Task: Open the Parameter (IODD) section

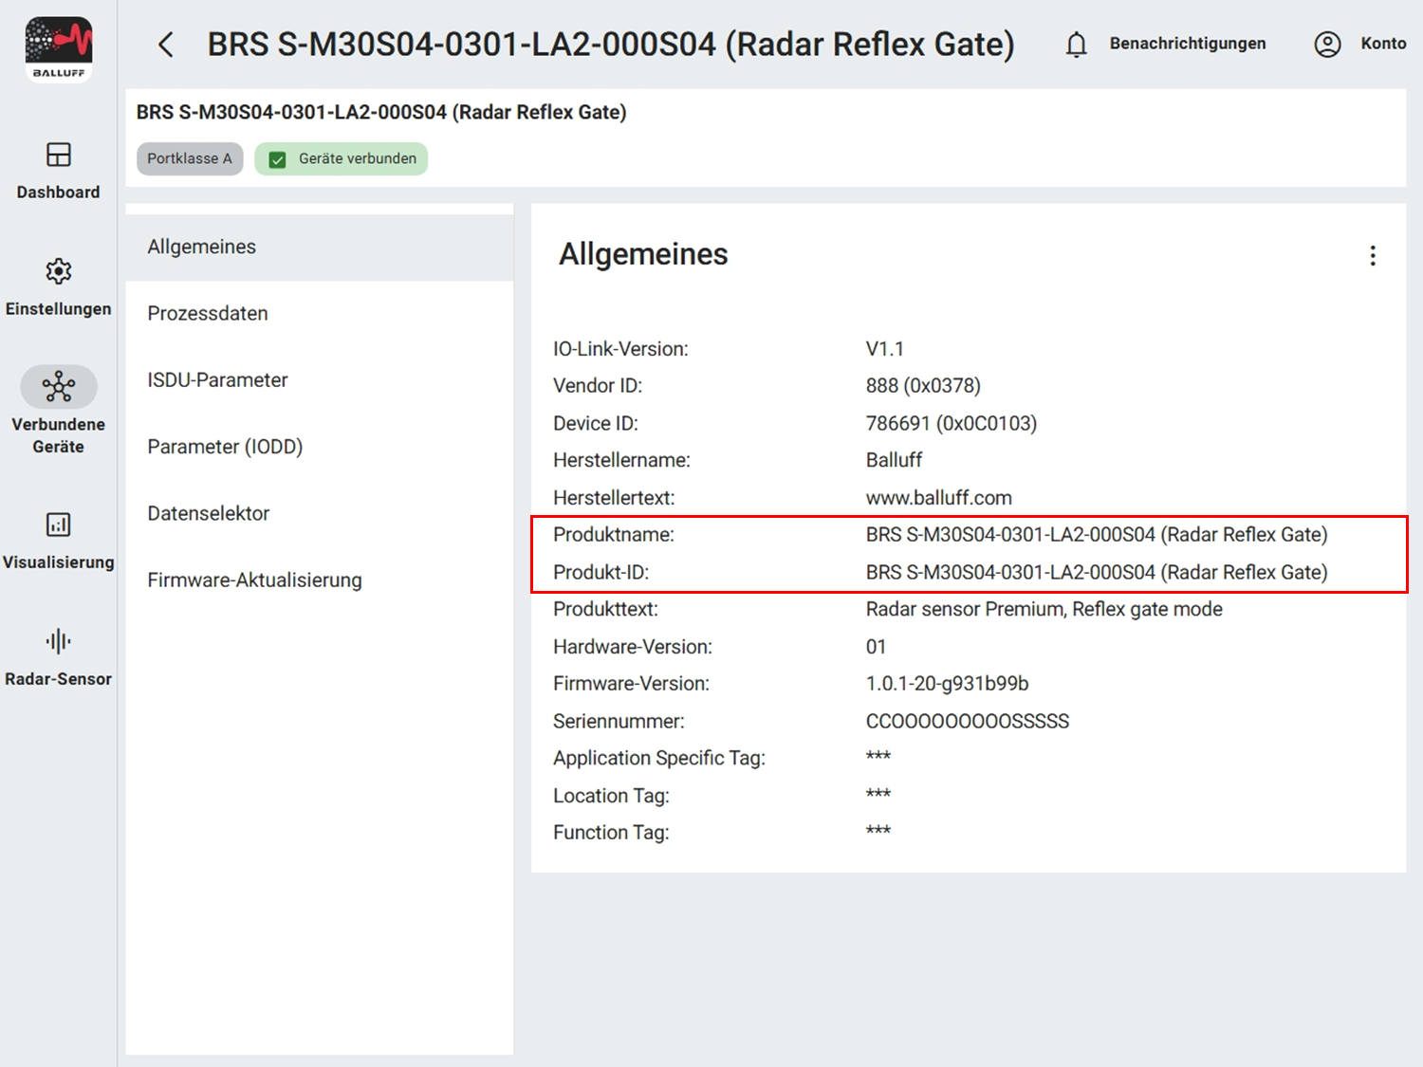Action: pyautogui.click(x=225, y=446)
